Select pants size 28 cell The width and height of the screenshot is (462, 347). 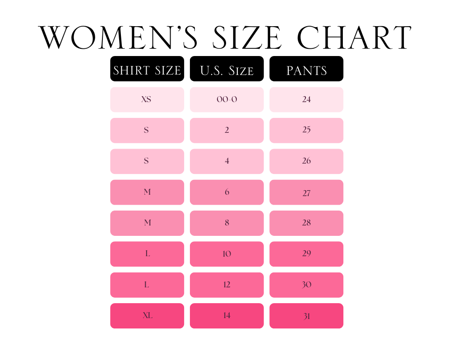click(x=306, y=223)
